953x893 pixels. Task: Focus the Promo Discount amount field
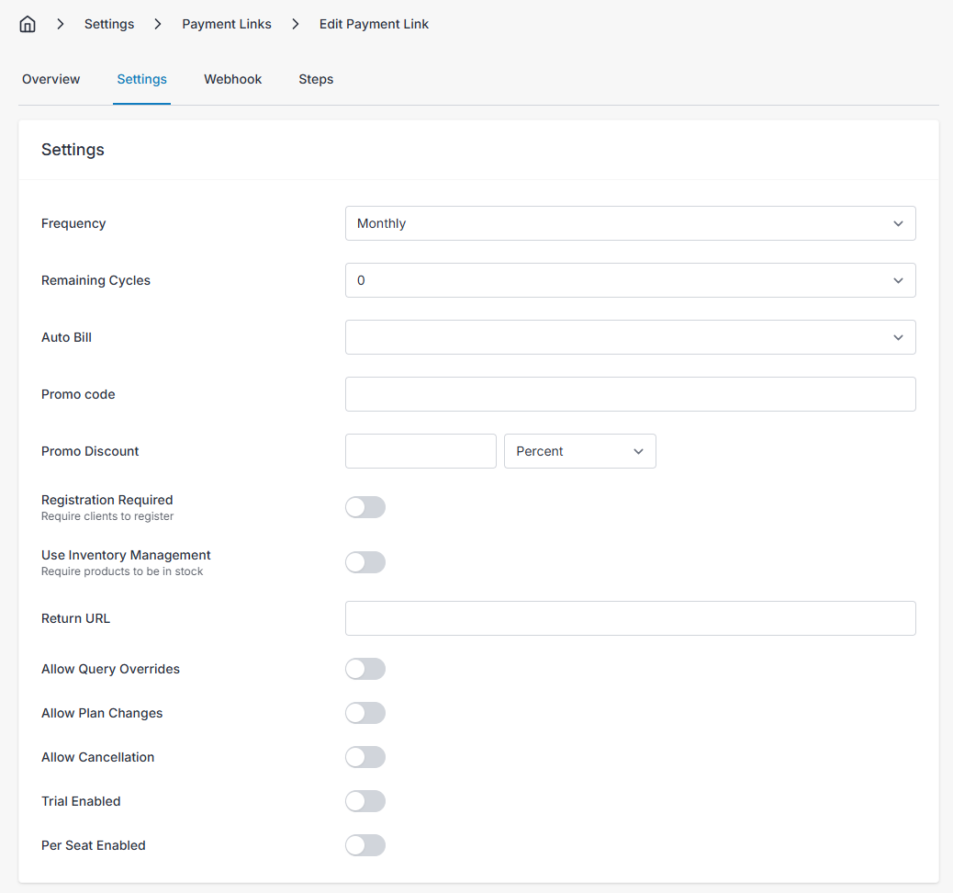point(420,451)
